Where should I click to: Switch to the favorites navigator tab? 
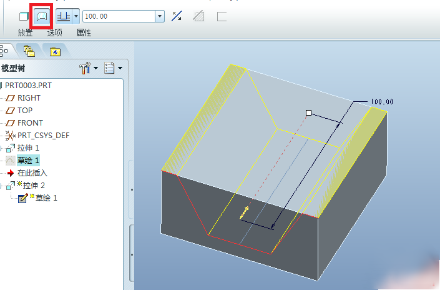(x=55, y=51)
